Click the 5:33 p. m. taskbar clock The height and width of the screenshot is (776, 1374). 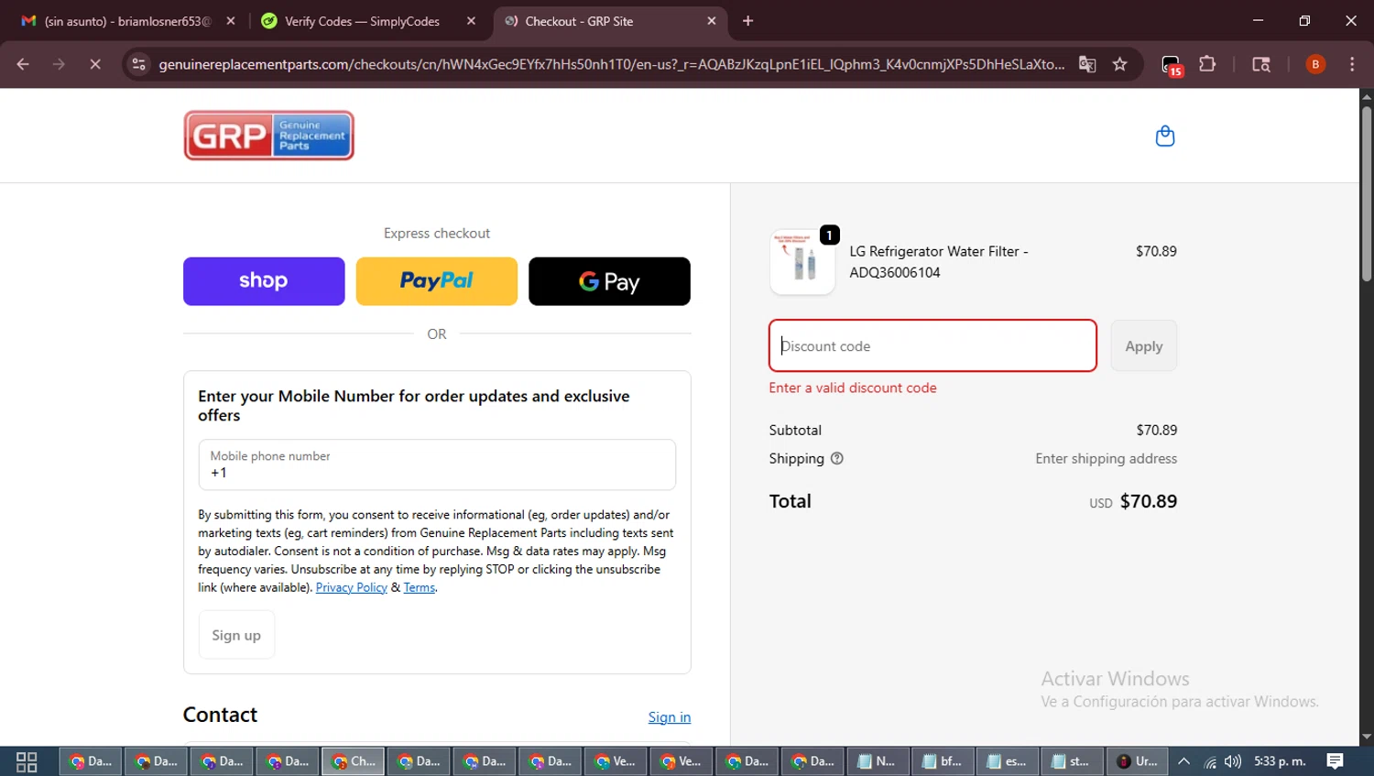coord(1280,761)
